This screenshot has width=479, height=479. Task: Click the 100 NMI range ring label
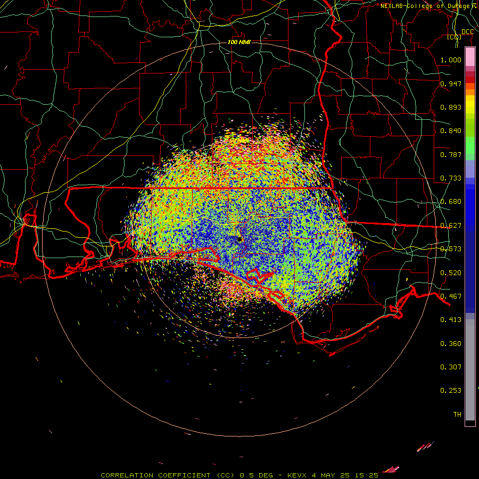pyautogui.click(x=239, y=42)
